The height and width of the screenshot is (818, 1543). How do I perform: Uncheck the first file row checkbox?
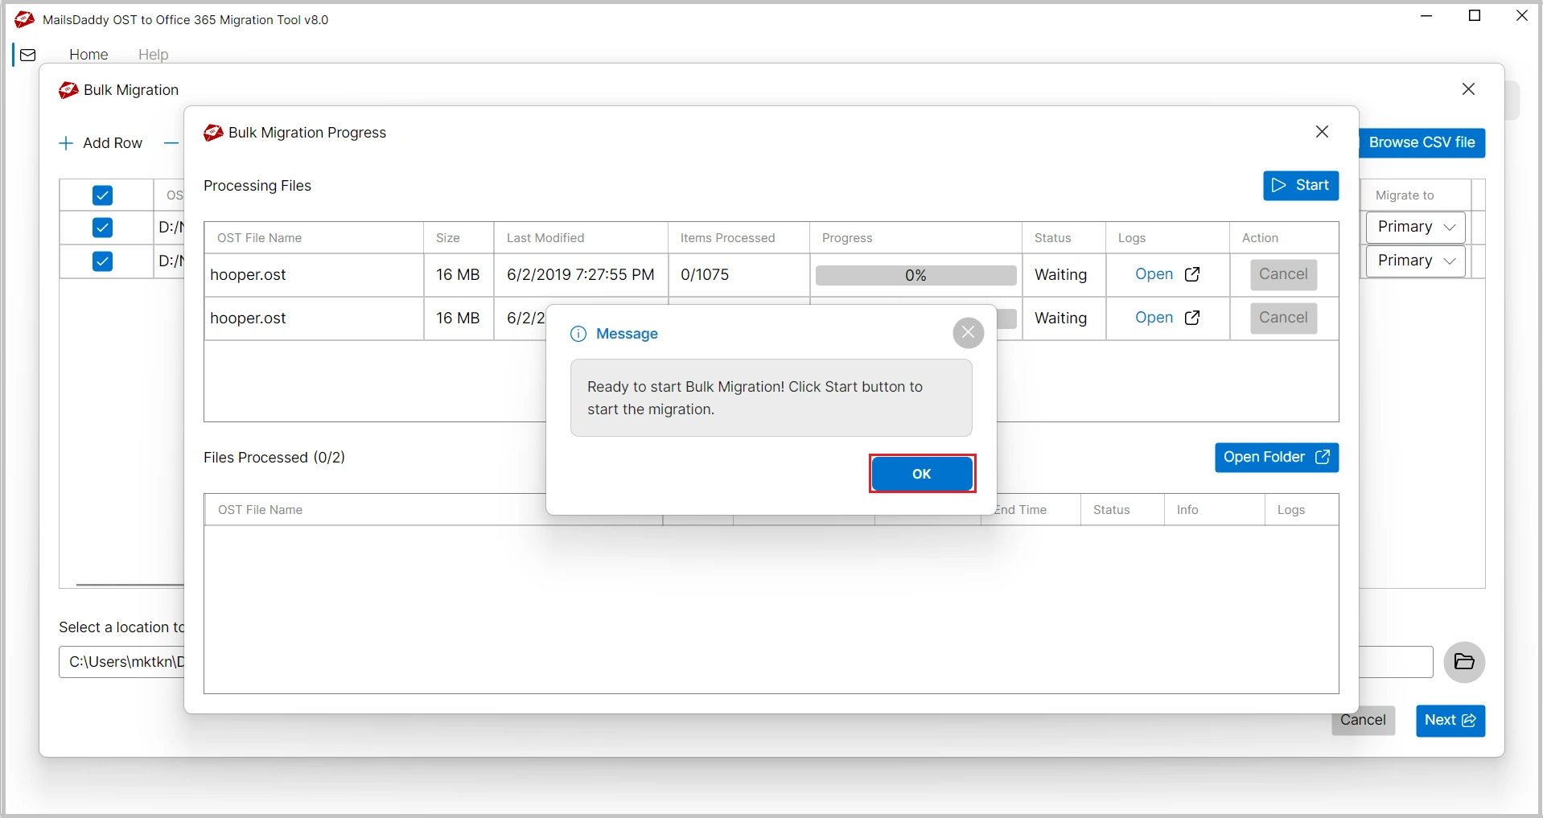102,228
